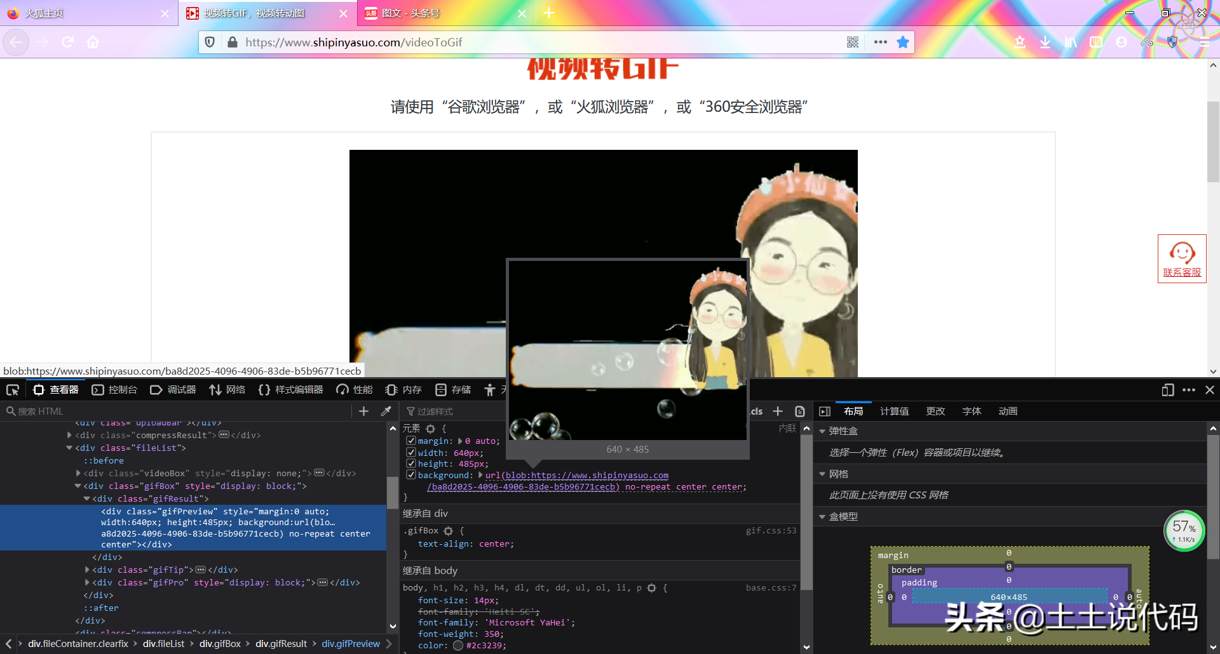Click the element picker icon in devtools
Image resolution: width=1220 pixels, height=654 pixels.
(13, 390)
